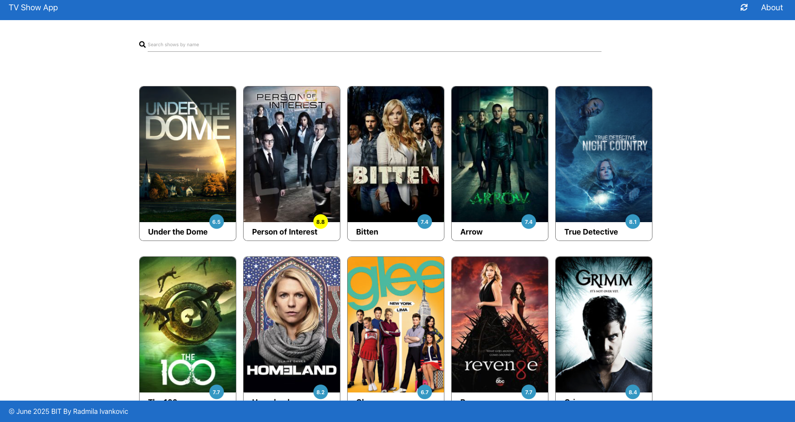Select The 100 show poster
The image size is (795, 422).
click(188, 324)
